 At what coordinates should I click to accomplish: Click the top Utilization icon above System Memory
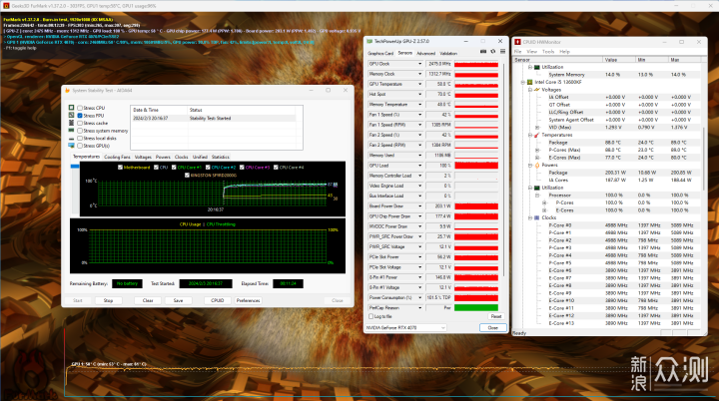point(537,67)
